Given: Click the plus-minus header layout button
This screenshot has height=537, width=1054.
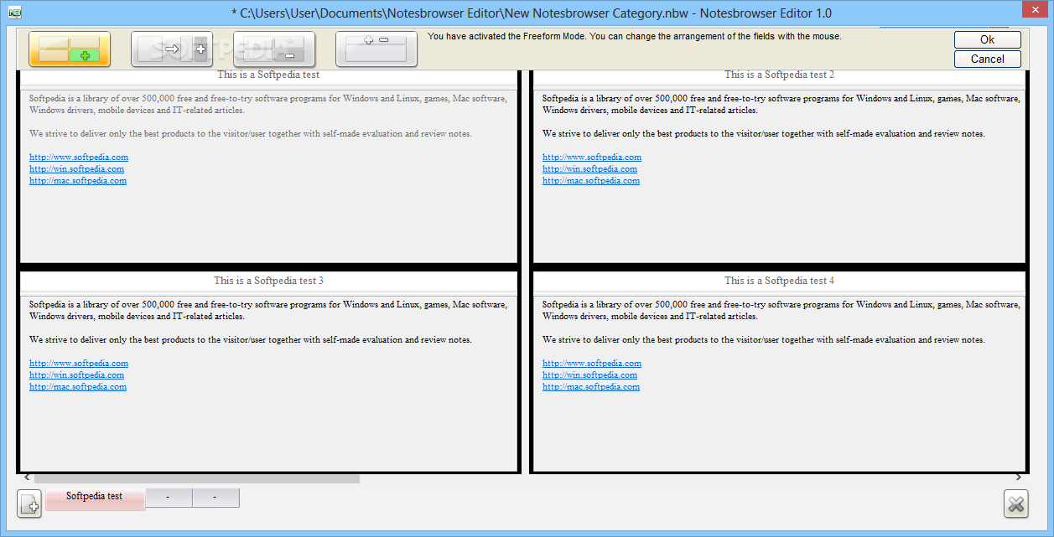Looking at the screenshot, I should click(376, 49).
